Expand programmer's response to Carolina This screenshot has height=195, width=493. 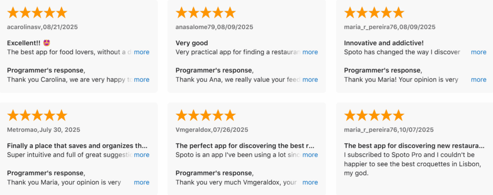coord(142,79)
